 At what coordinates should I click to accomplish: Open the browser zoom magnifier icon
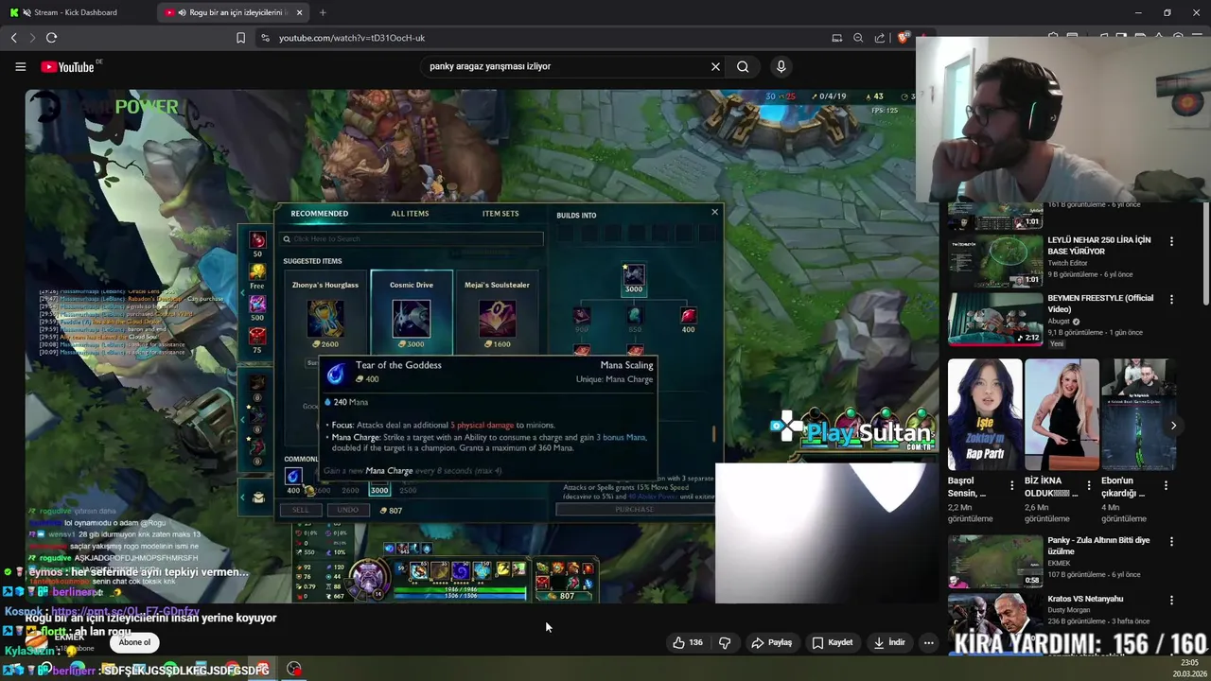(858, 38)
